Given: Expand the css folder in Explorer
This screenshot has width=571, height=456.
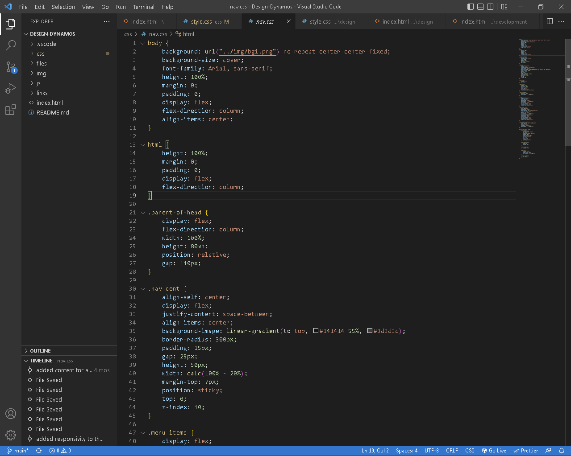Looking at the screenshot, I should [41, 53].
